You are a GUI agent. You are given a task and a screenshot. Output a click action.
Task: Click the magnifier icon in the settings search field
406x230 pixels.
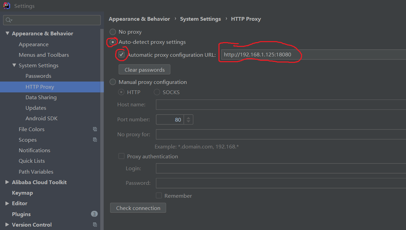tap(8, 20)
